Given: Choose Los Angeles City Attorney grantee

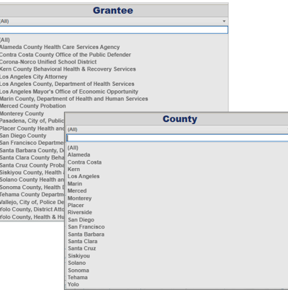Looking at the screenshot, I should (x=34, y=76).
